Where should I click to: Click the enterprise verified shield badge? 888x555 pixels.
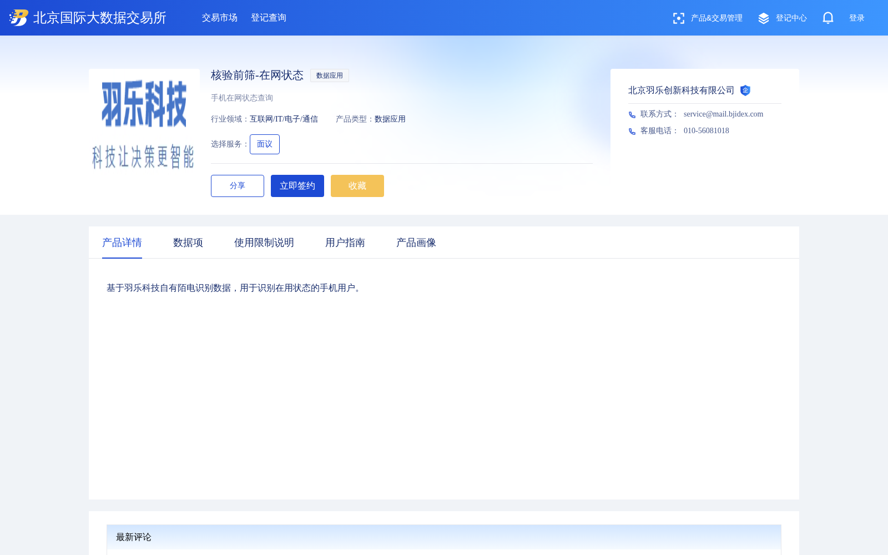(x=745, y=90)
